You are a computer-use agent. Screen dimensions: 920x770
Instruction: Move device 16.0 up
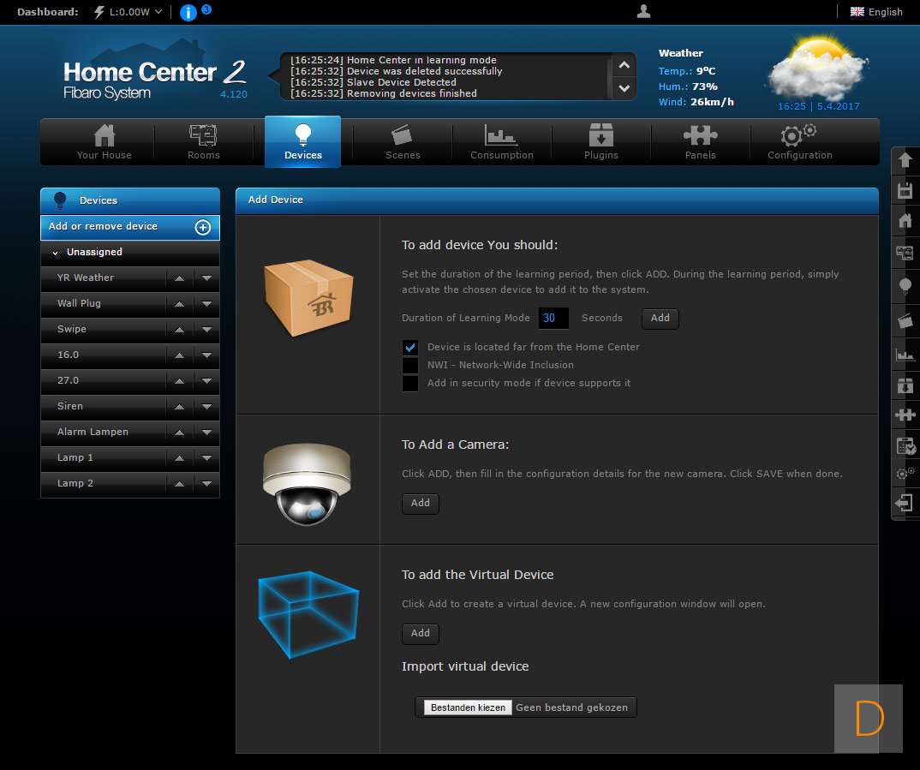pos(180,355)
